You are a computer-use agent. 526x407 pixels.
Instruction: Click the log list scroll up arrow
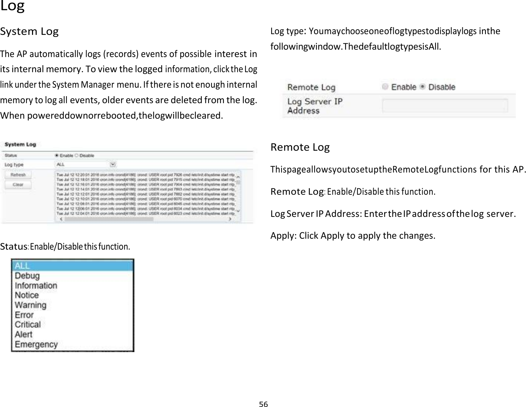point(238,177)
